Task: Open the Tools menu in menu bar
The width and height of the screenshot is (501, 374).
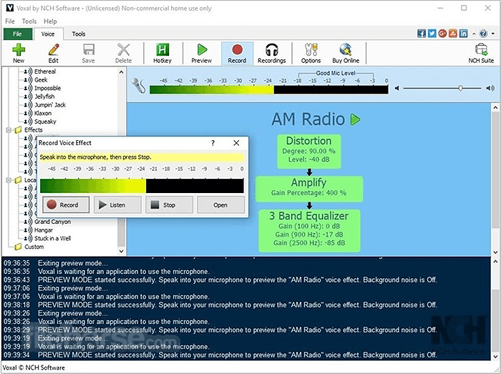Action: 29,21
